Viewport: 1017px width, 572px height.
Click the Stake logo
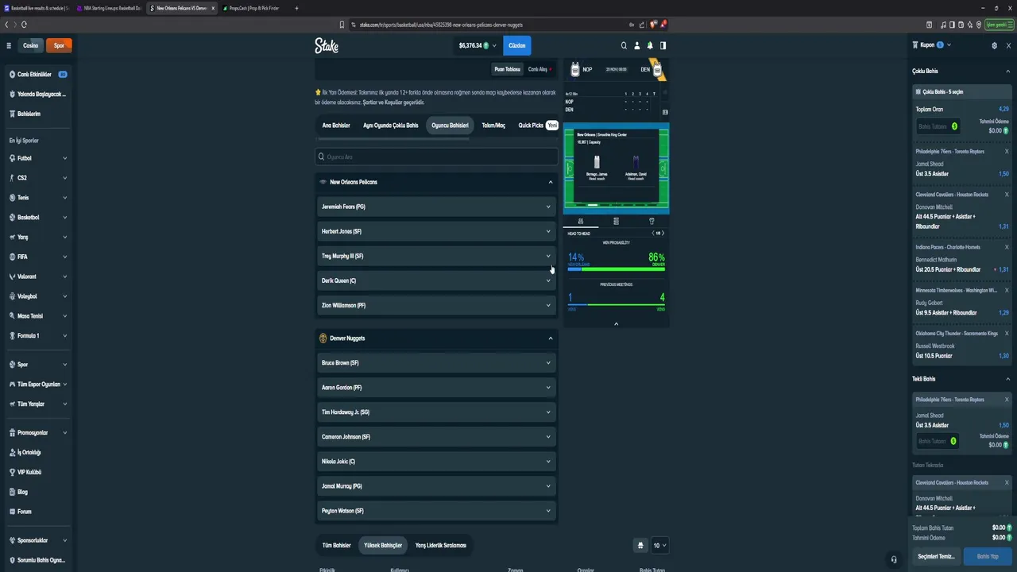pyautogui.click(x=327, y=46)
